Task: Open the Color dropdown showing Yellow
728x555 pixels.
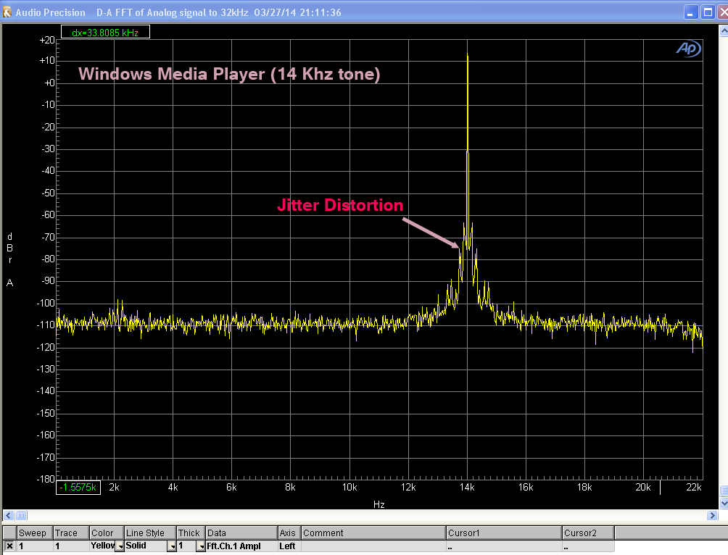Action: click(x=119, y=546)
